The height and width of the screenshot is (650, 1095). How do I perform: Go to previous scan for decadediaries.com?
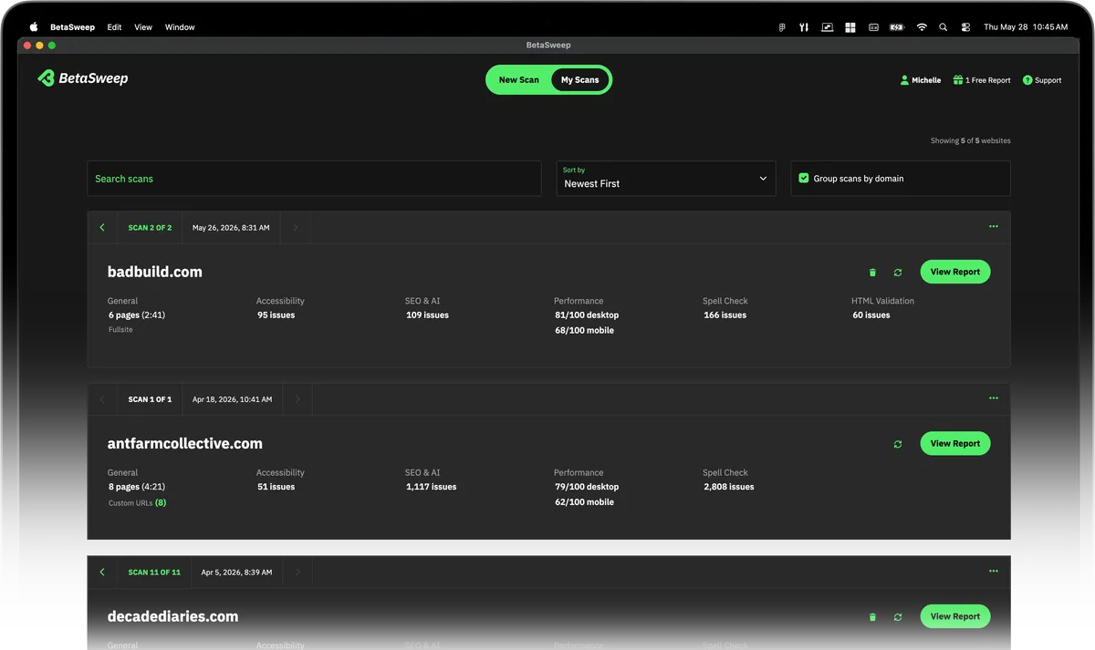click(x=102, y=573)
